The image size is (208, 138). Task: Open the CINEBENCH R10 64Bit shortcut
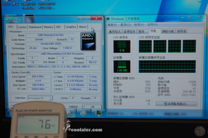coord(47,5)
